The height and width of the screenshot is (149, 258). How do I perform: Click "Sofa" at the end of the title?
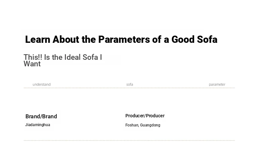click(x=207, y=40)
